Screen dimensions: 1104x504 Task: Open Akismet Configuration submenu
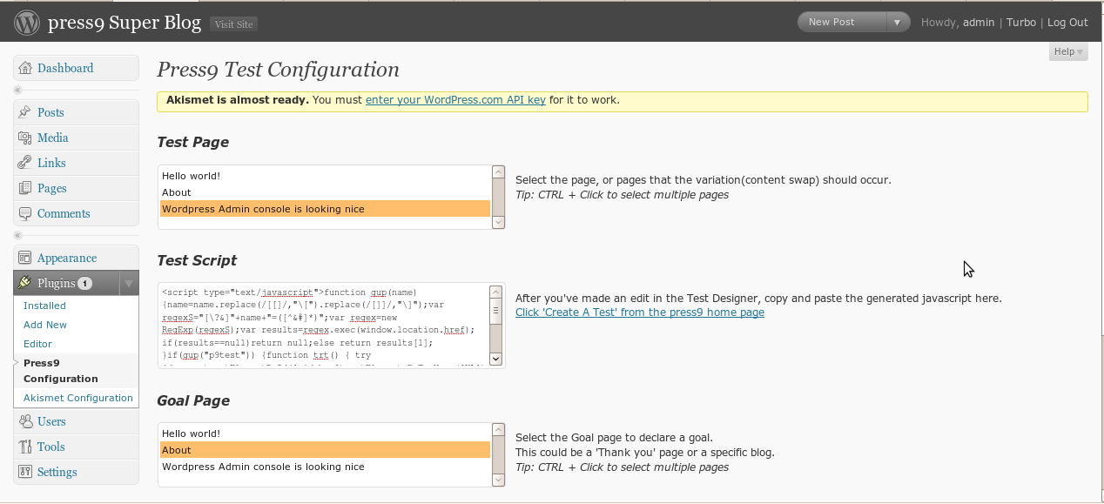tap(78, 398)
